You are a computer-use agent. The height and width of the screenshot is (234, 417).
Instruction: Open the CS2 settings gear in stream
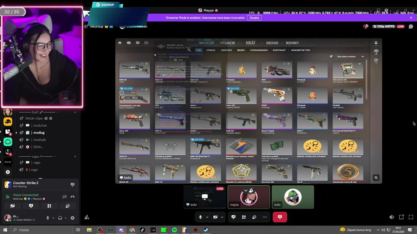[x=137, y=43]
